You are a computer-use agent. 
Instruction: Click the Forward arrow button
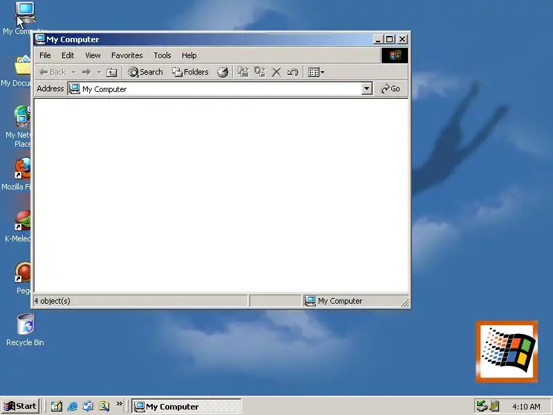click(86, 73)
